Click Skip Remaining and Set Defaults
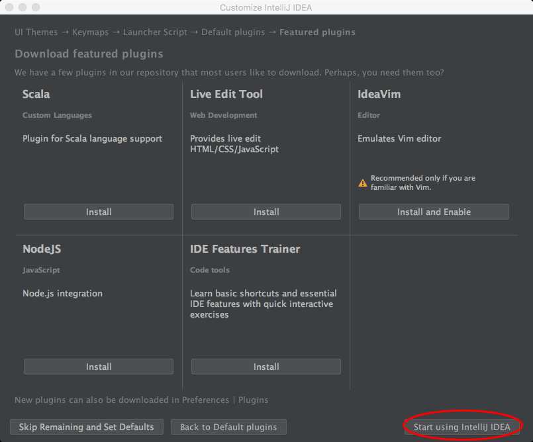The height and width of the screenshot is (442, 533). tap(86, 427)
